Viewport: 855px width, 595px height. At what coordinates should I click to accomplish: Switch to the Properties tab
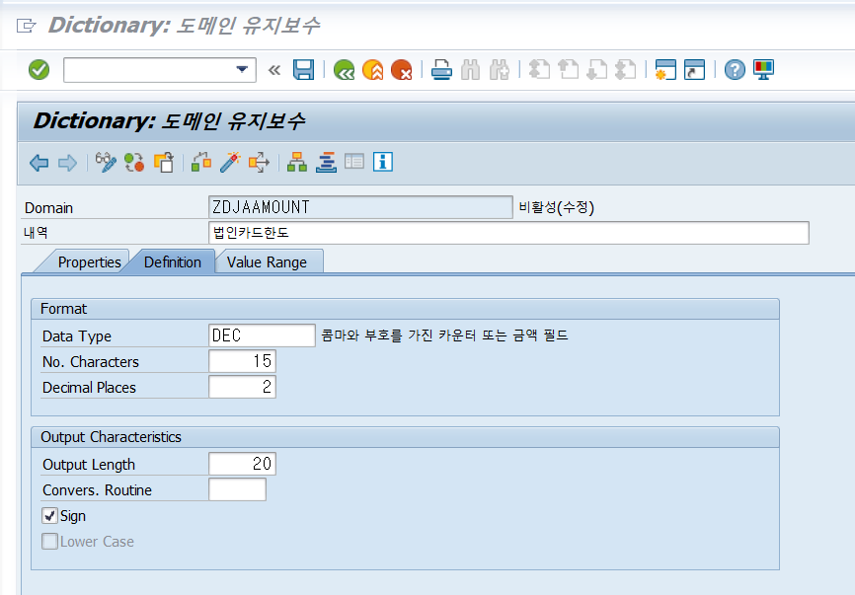90,262
